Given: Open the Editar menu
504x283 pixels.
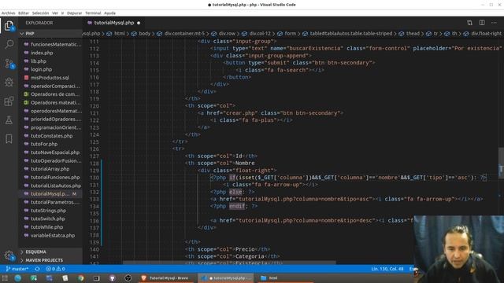Looking at the screenshot, I should tap(23, 13).
